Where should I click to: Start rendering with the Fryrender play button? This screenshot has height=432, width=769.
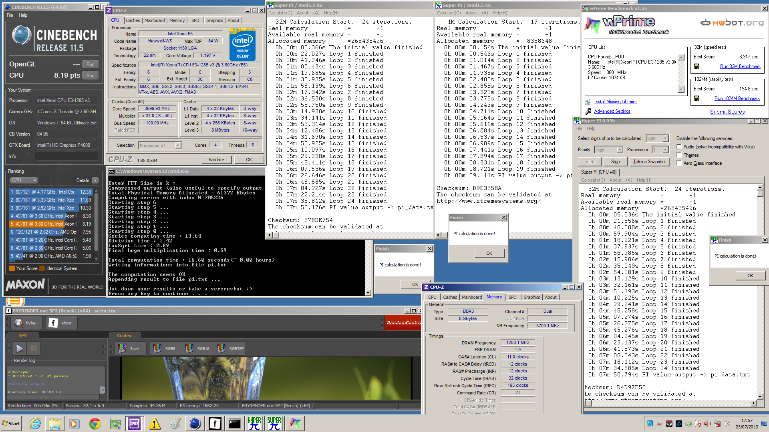click(19, 348)
